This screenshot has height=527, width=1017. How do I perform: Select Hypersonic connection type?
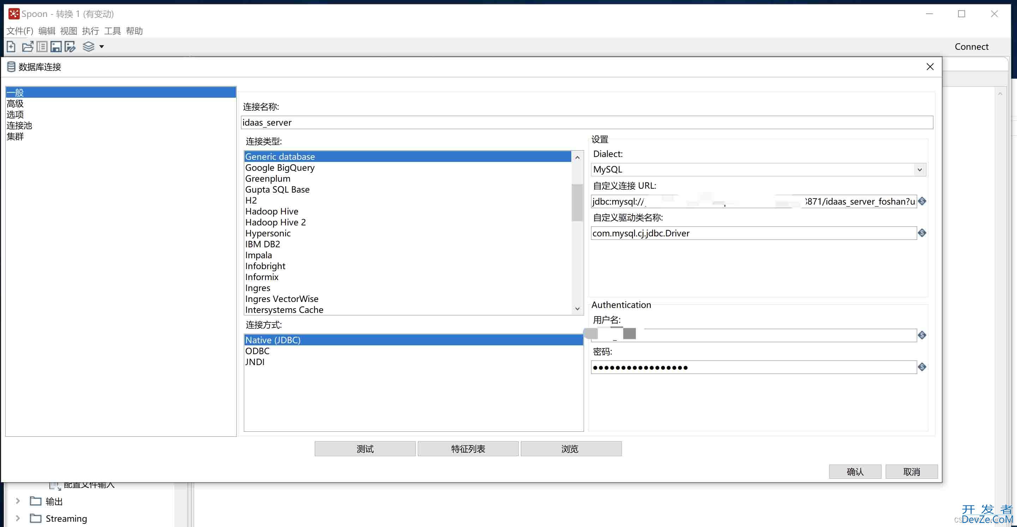[408, 233]
